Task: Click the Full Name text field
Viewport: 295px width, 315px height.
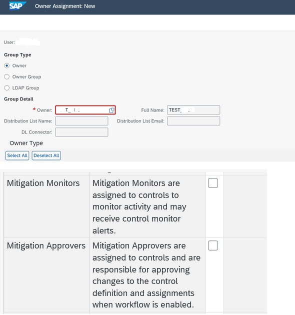Action: pyautogui.click(x=193, y=110)
